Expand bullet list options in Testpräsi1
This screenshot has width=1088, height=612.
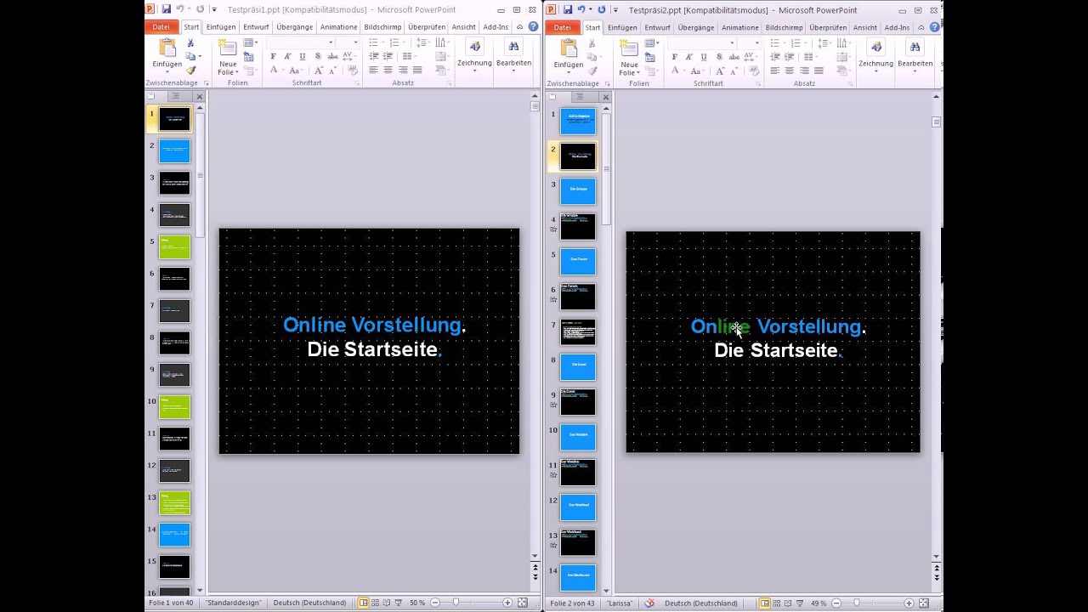[x=382, y=43]
